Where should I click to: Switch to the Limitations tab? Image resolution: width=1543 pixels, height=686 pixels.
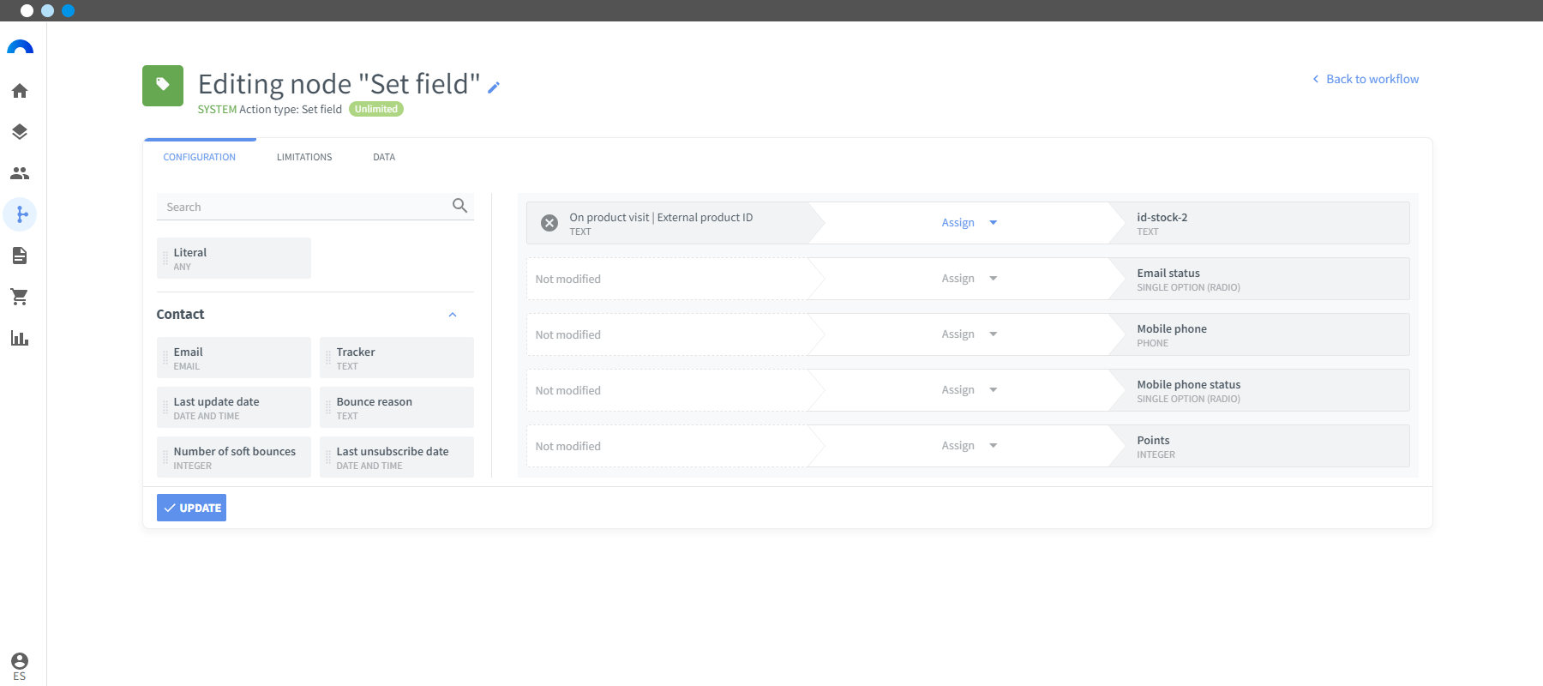click(x=304, y=157)
